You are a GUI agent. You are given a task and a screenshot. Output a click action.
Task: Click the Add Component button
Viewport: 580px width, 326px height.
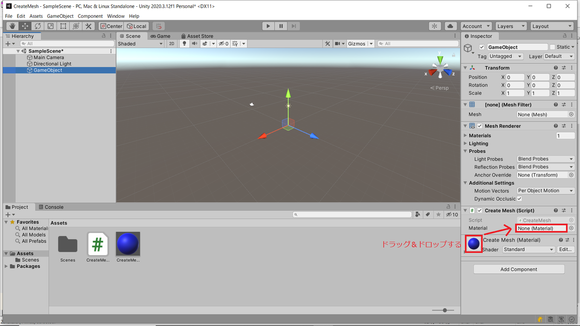coord(519,269)
